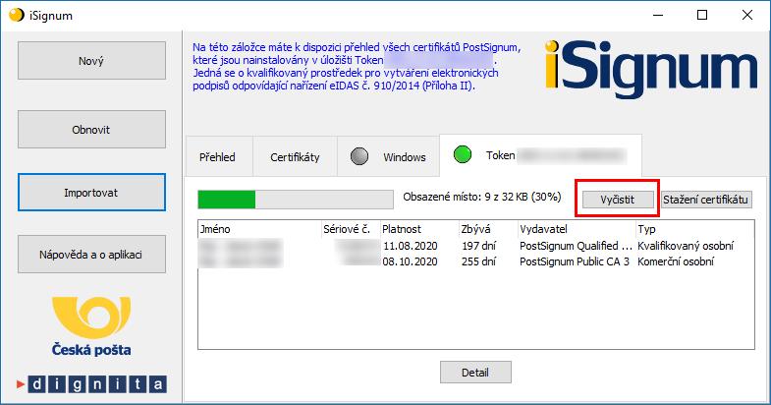Click the Česká pošta horn logo
The image size is (771, 405).
pos(91,317)
